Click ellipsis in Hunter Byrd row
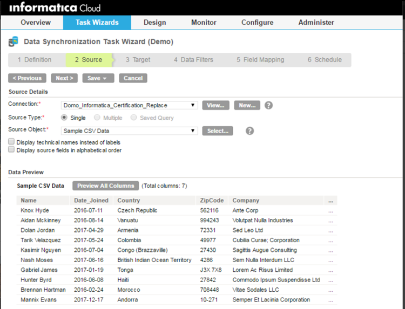Screen dimensions: 405x309 [330, 280]
